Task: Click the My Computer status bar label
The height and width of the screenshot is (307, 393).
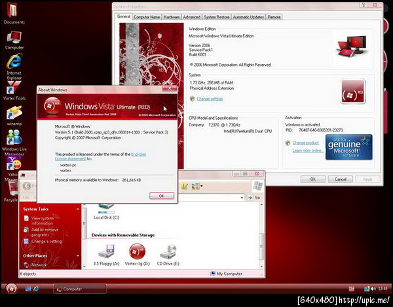Action: tap(226, 274)
